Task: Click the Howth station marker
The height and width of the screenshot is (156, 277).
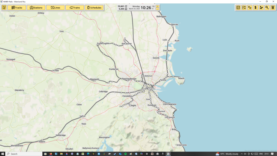Action: [180, 77]
